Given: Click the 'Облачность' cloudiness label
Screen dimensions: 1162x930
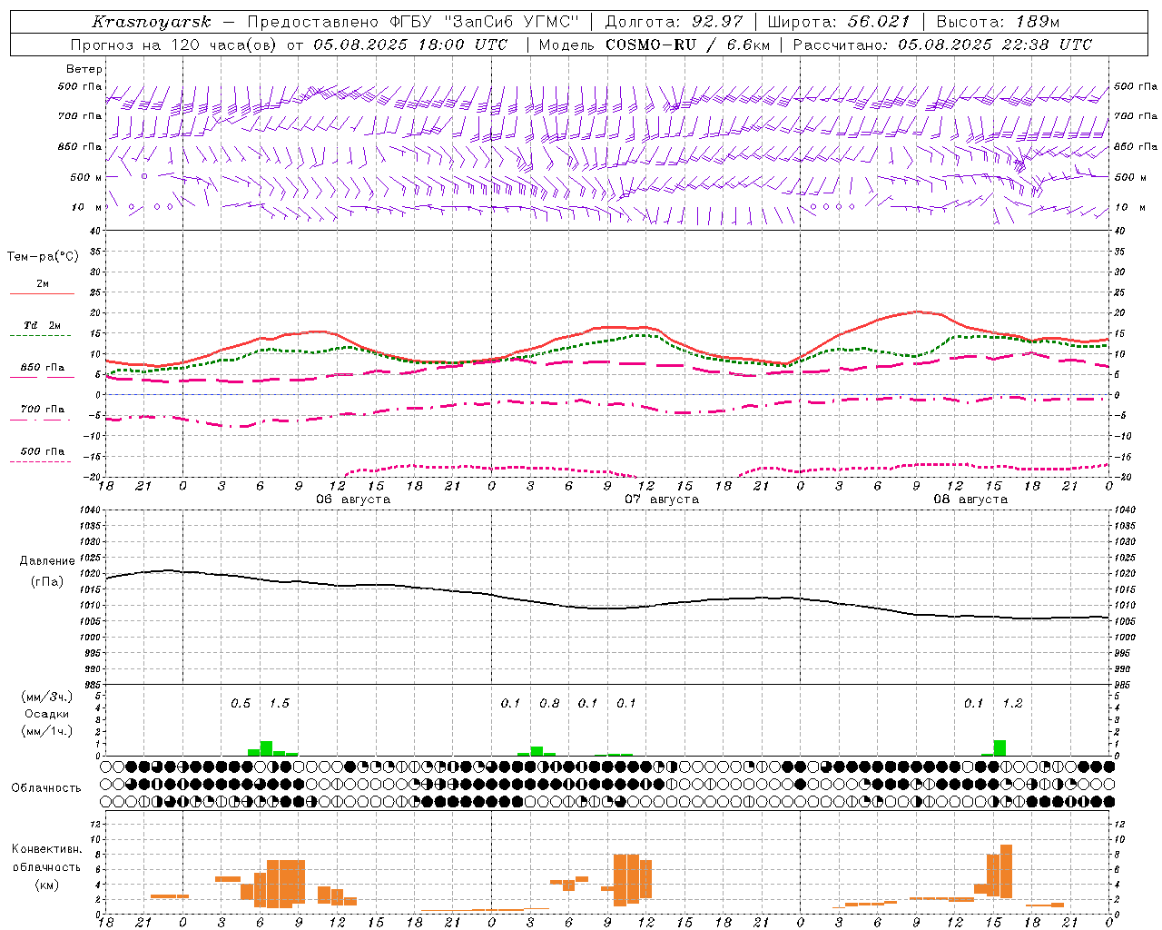Looking at the screenshot, I should 46,787.
